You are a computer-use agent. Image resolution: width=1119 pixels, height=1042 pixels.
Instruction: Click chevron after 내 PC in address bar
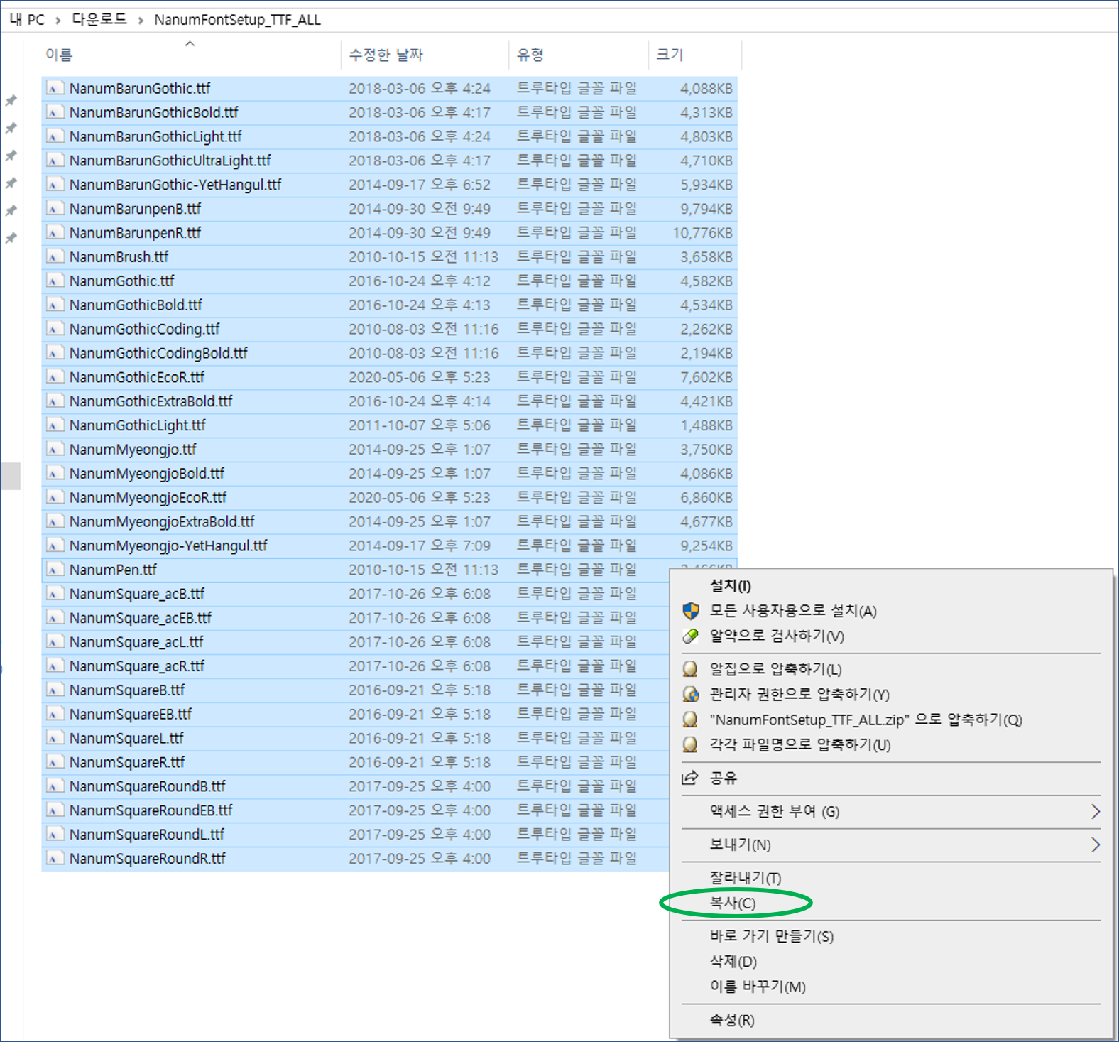pos(58,20)
